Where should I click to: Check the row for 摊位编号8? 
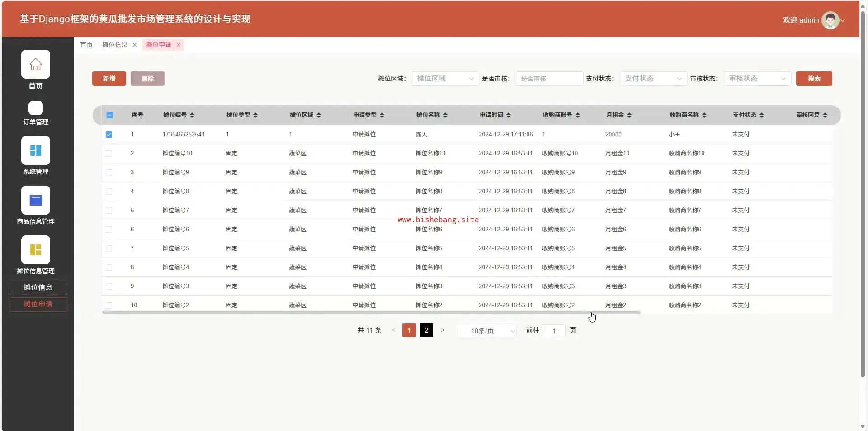(109, 192)
